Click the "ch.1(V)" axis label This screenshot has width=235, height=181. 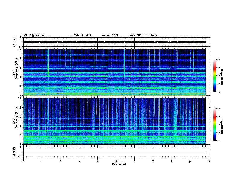coord(14,42)
